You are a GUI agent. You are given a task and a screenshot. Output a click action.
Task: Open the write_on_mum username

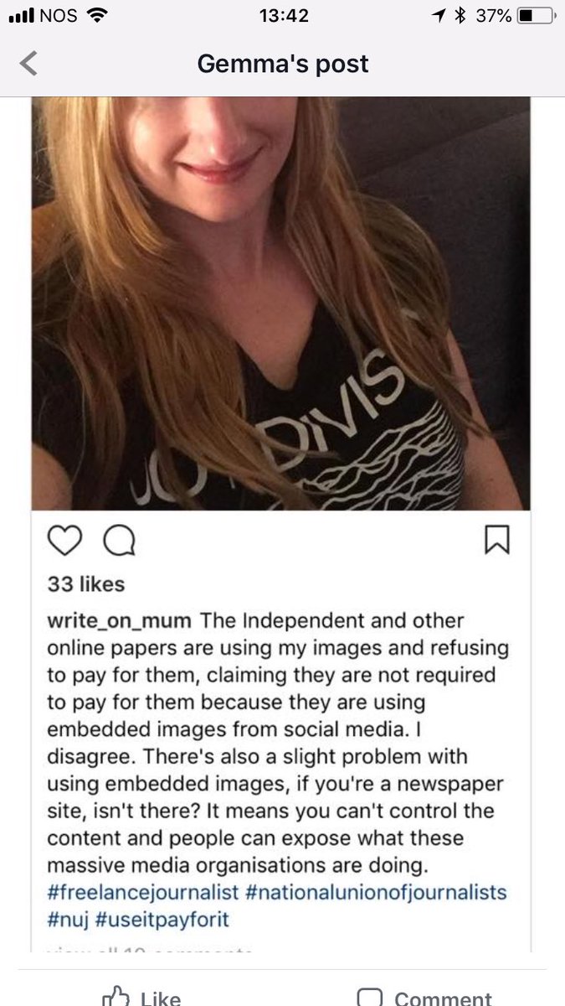[121, 622]
